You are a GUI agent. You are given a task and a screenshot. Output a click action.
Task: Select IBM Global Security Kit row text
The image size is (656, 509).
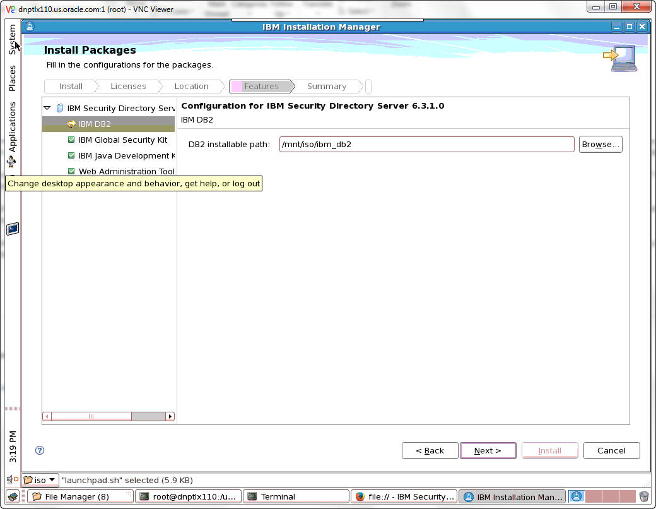(x=123, y=140)
